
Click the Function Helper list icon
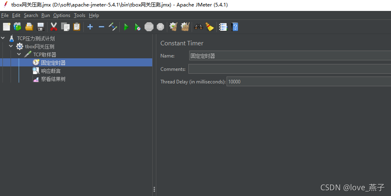click(223, 27)
